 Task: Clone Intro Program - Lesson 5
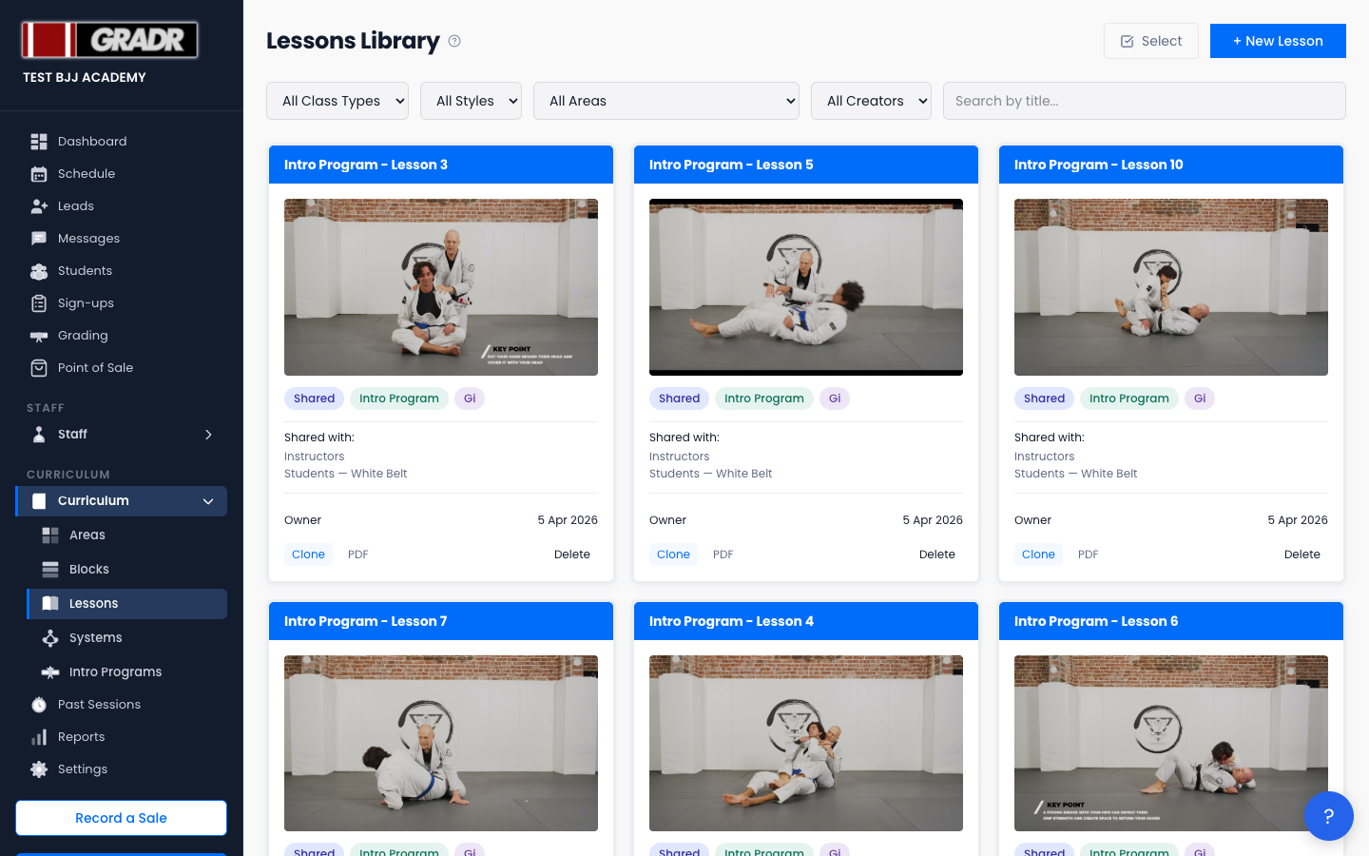[x=673, y=554]
